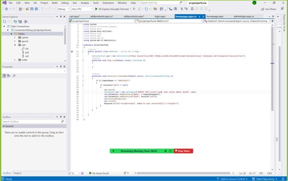The height and width of the screenshot is (181, 288).
Task: Click the search magnifier in toolbox search
Action: point(63,121)
